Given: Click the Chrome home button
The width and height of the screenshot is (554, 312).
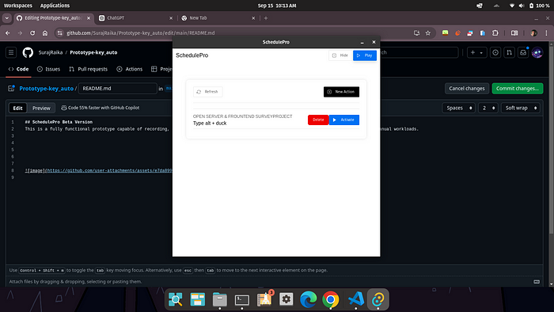Looking at the screenshot, I should click(45, 32).
